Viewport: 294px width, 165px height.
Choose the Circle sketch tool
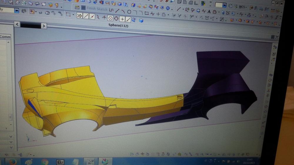pyautogui.click(x=129, y=12)
